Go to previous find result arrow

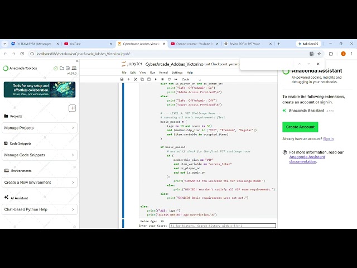[300, 64]
